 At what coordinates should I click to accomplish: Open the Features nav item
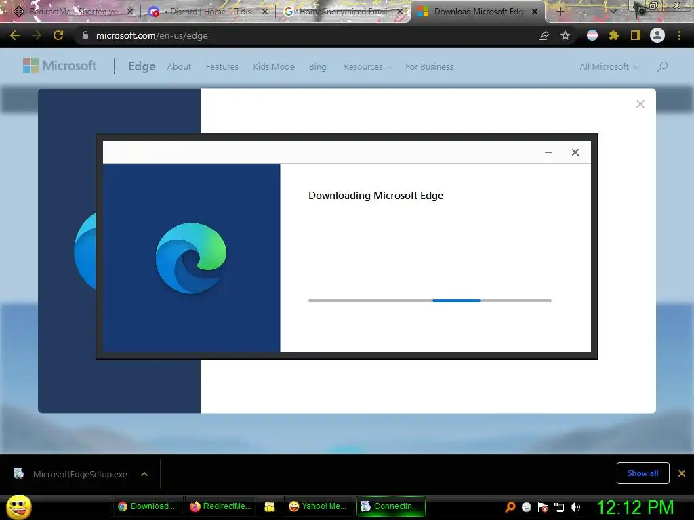click(x=222, y=67)
